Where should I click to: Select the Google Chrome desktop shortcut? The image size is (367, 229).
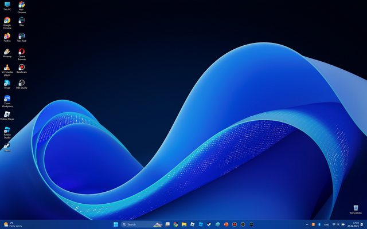click(x=7, y=21)
